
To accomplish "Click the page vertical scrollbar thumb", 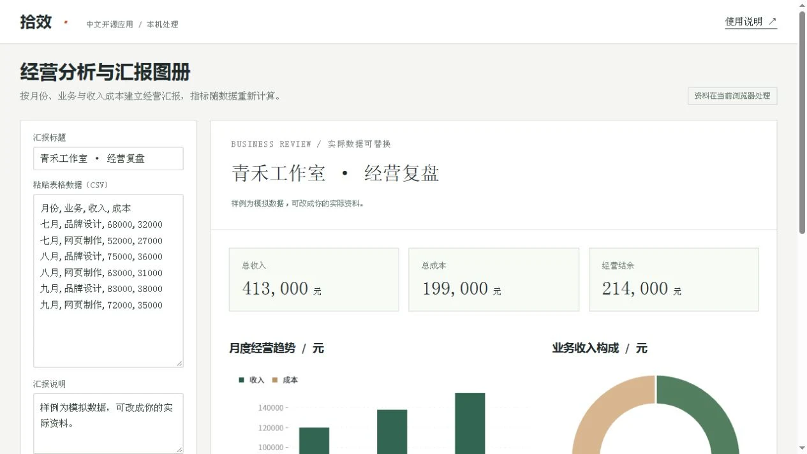I will pyautogui.click(x=802, y=122).
